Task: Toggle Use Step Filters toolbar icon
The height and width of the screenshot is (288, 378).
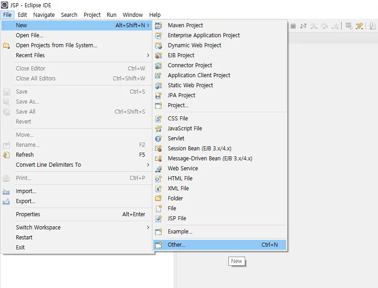Action: [x=359, y=26]
